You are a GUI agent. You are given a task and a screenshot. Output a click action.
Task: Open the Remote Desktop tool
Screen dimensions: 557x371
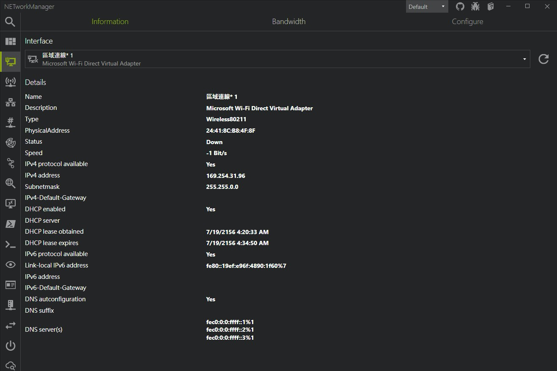pyautogui.click(x=11, y=203)
